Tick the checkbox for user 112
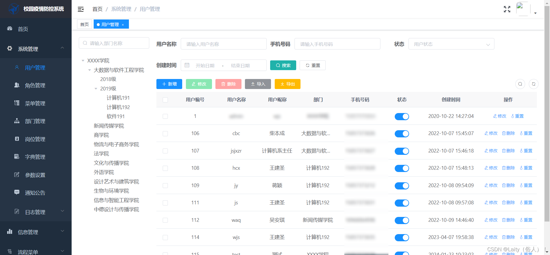550x255 pixels. 165,220
